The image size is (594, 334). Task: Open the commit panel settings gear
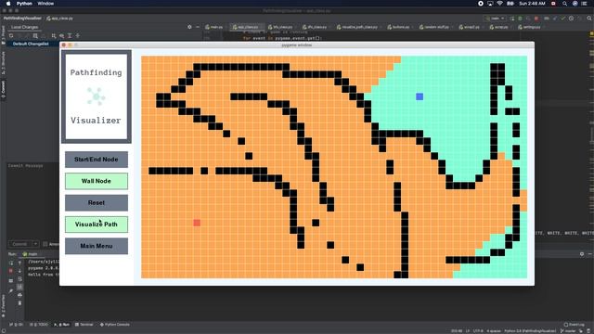[189, 27]
